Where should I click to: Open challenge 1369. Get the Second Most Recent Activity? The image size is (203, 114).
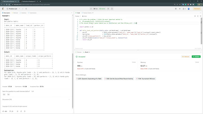pos(119,79)
